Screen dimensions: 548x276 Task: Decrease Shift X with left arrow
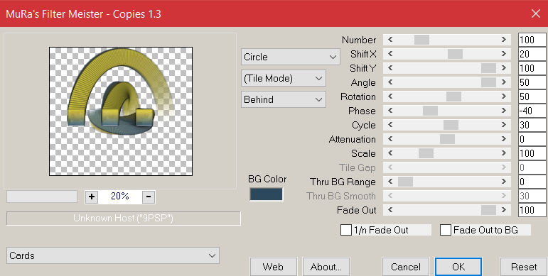pyautogui.click(x=390, y=54)
